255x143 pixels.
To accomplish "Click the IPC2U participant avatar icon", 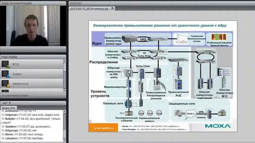I will tap(6, 64).
